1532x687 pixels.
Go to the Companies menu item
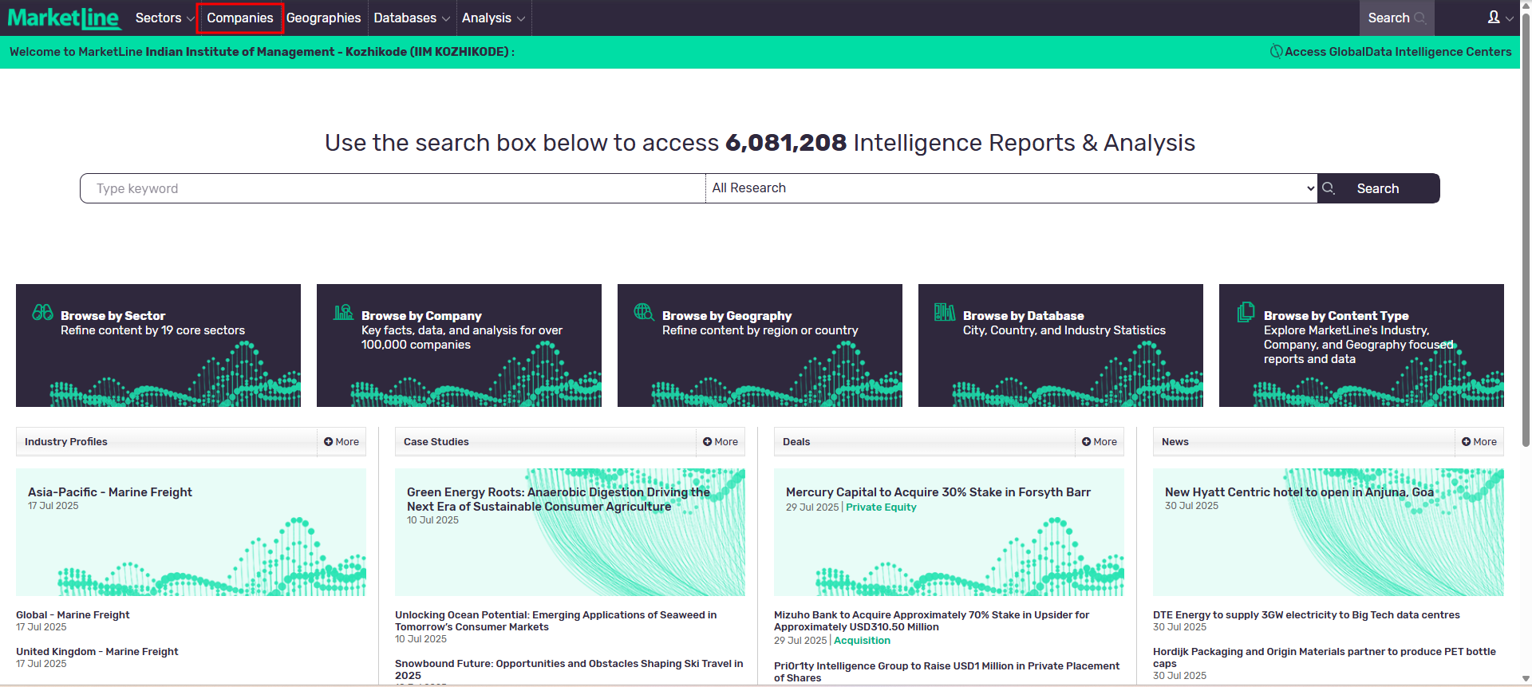(x=239, y=18)
